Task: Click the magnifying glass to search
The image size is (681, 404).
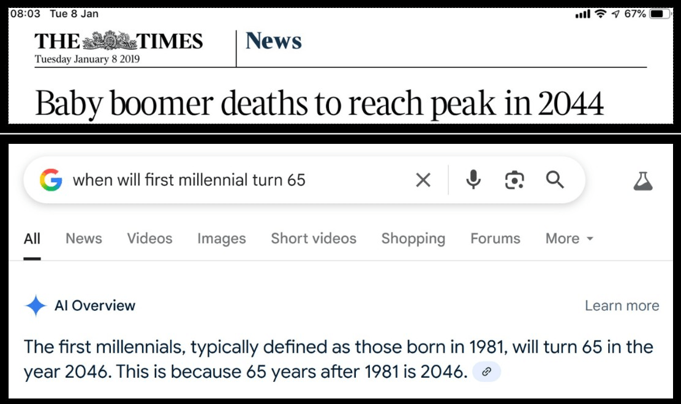Action: click(555, 180)
